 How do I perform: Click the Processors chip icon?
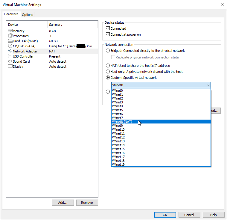coord(10,36)
